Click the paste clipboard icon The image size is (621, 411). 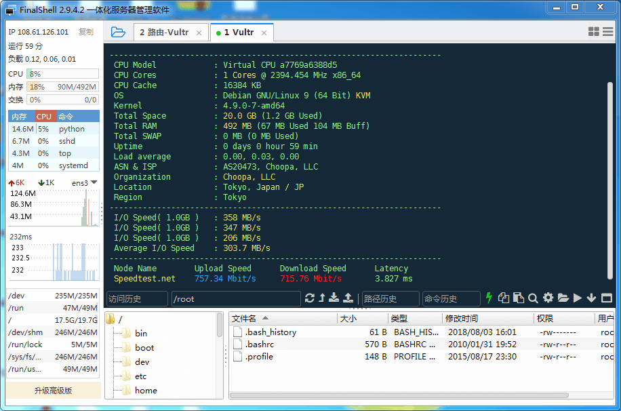519,298
